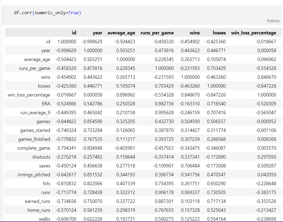Select the 'shutouts' row label
This screenshot has height=222, width=283.
click(41, 157)
